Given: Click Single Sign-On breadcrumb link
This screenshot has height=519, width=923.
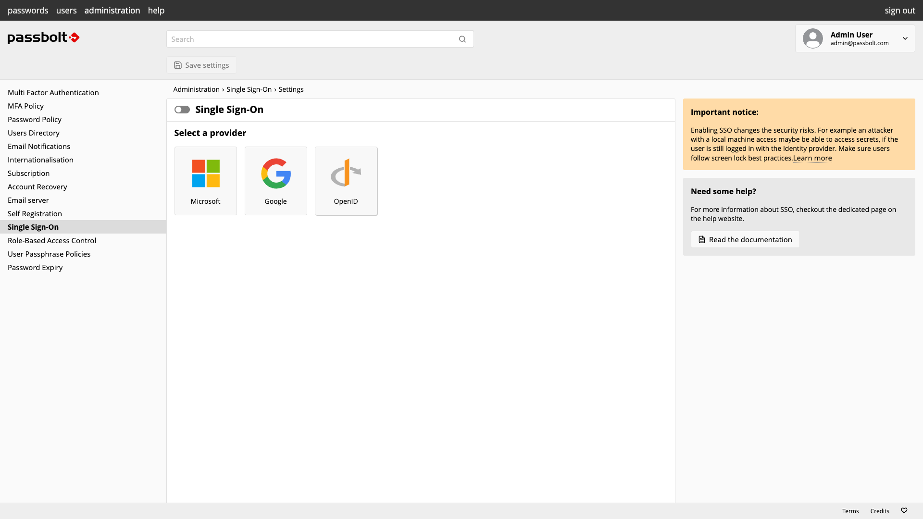Looking at the screenshot, I should pyautogui.click(x=249, y=89).
